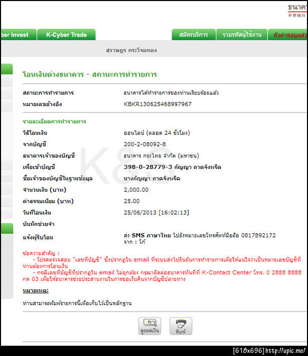
Task: Select reference number KBKR130625468997967
Action: (x=158, y=104)
